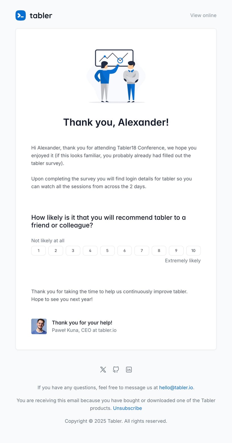This screenshot has height=443, width=232.
Task: Click the Unsubscribe link
Action: (x=127, y=408)
